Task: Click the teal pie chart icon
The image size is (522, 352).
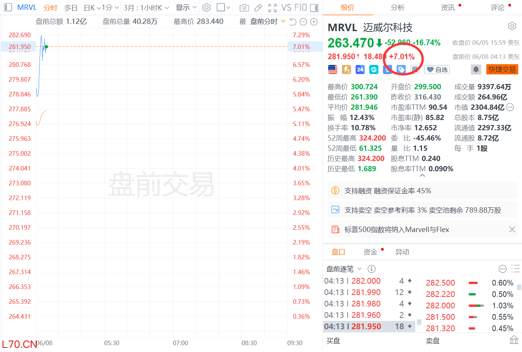Action: click(374, 69)
